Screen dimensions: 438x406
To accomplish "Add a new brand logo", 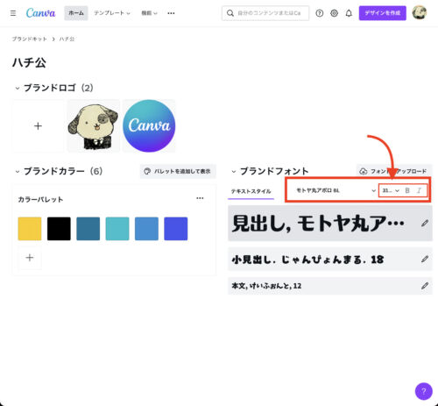I will (38, 126).
